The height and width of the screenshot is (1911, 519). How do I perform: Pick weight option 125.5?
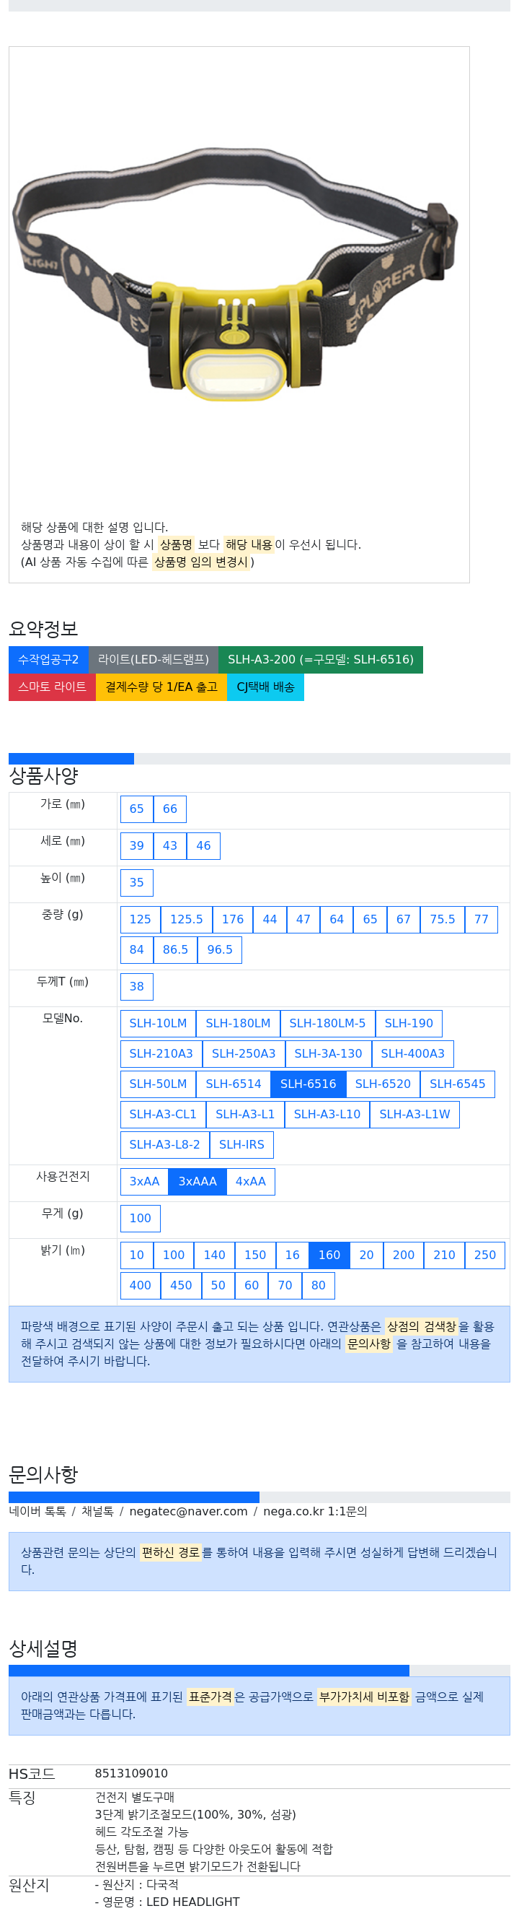(x=187, y=919)
